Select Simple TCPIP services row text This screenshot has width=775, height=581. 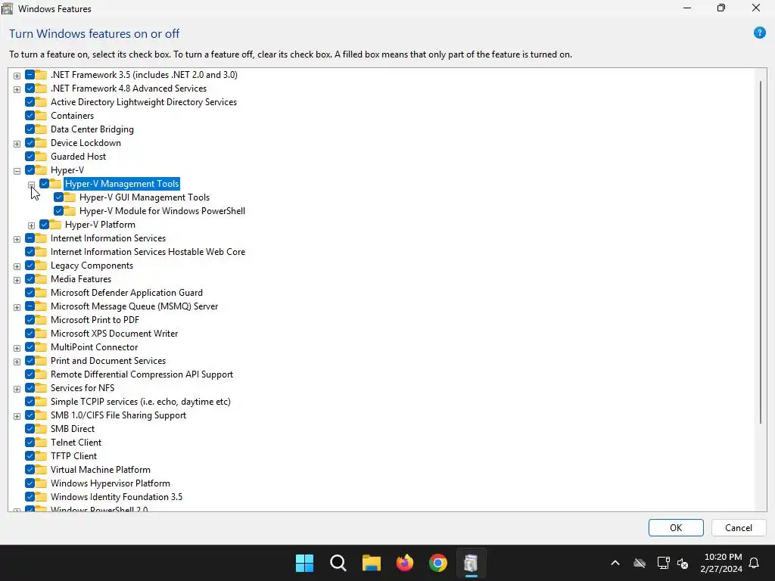click(140, 402)
